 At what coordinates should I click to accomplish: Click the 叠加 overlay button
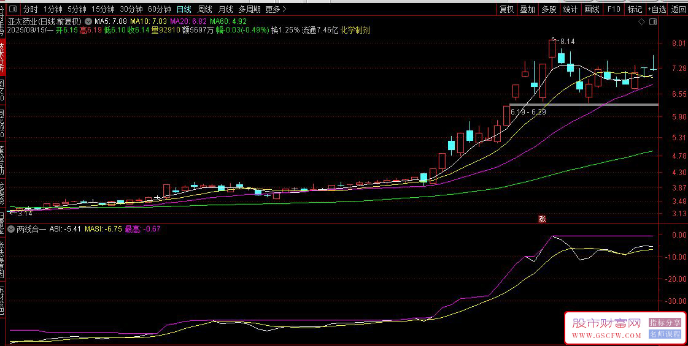[x=527, y=9]
